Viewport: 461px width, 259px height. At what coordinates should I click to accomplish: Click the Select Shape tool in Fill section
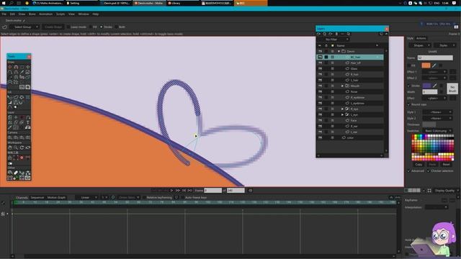(x=9, y=97)
